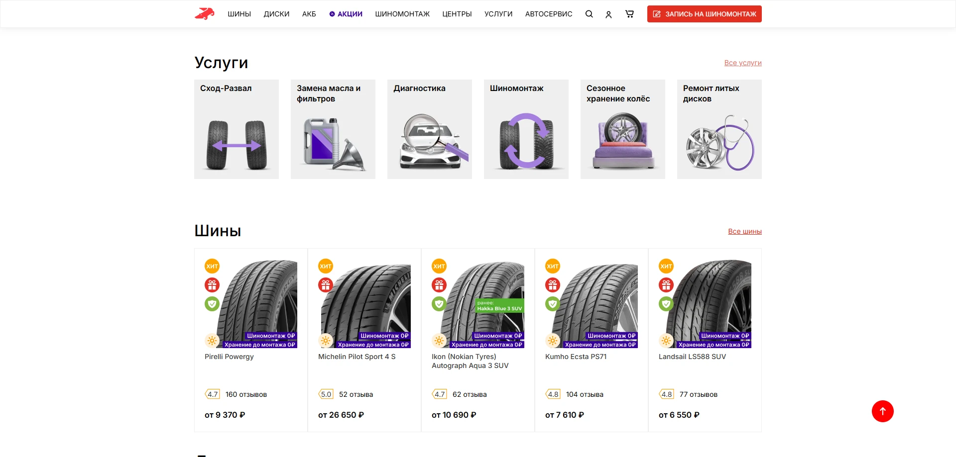Open the Landsail LS588 SUV title
The height and width of the screenshot is (457, 956).
(x=692, y=357)
